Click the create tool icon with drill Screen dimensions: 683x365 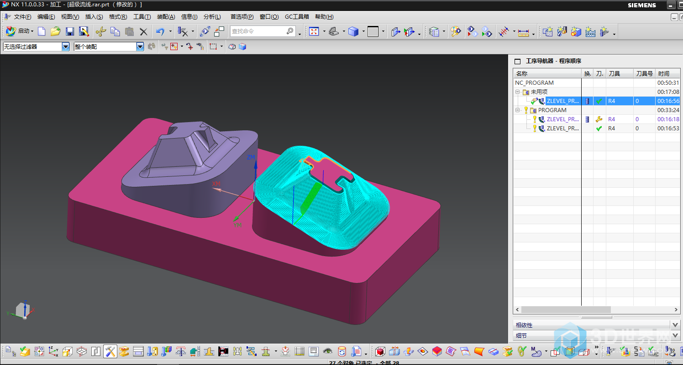(562, 31)
